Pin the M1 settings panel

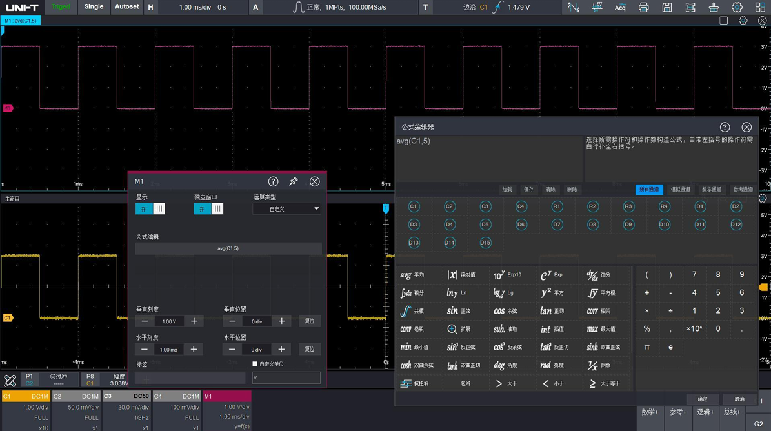(294, 181)
